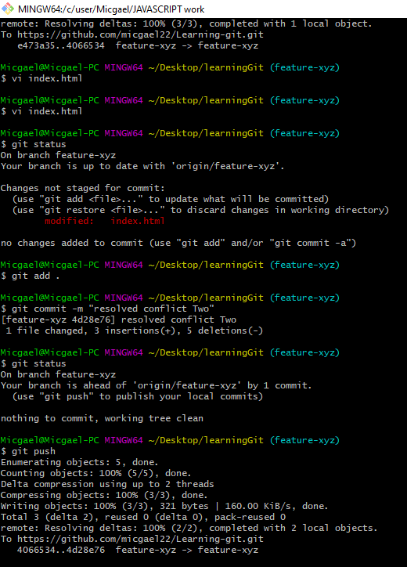The width and height of the screenshot is (407, 567).
Task: Open the GitHub URL above '4066534..4d28e76'
Action: pos(140,539)
